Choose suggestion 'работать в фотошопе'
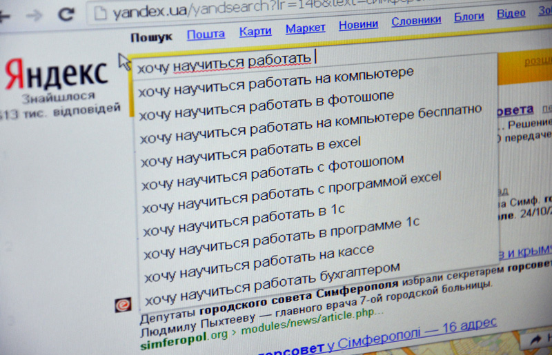This screenshot has width=552, height=355. pyautogui.click(x=266, y=105)
